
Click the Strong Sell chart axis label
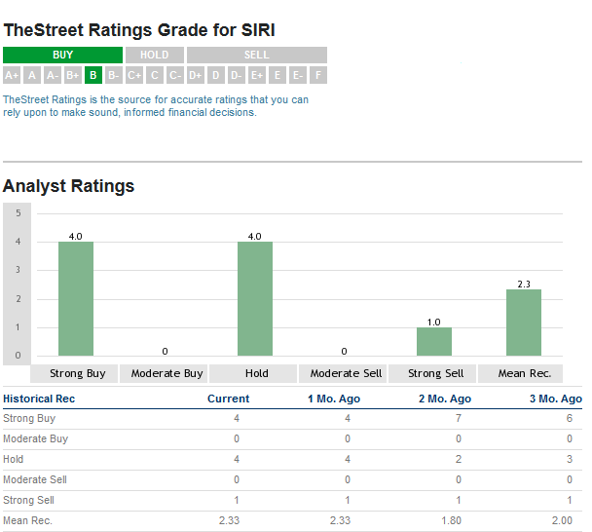pos(432,374)
